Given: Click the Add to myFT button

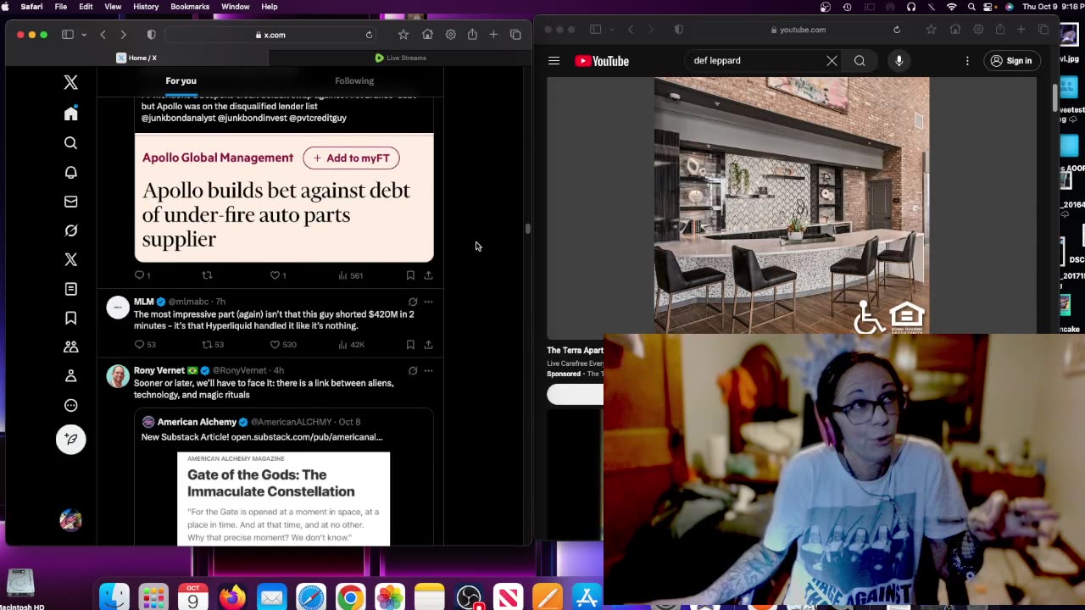Looking at the screenshot, I should (351, 158).
